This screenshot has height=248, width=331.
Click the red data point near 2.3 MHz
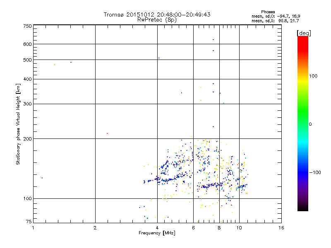click(x=107, y=134)
